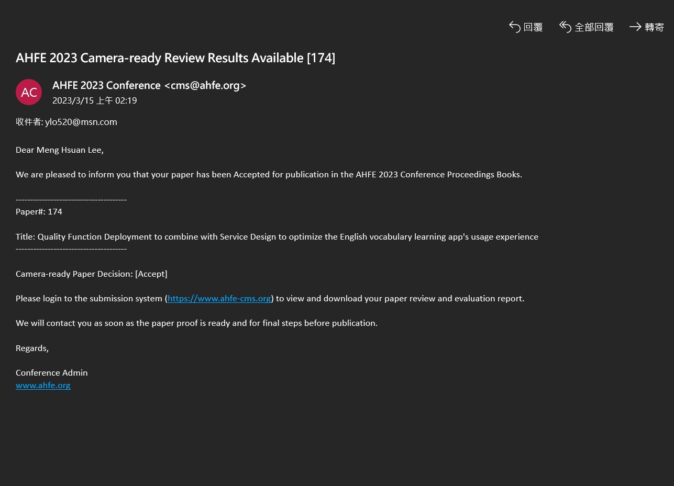Click the email subject heading
The height and width of the screenshot is (486, 674).
coord(175,58)
